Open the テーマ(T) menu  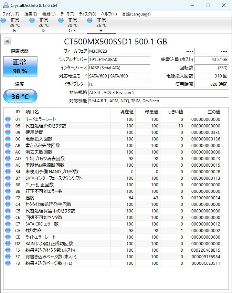pos(67,14)
